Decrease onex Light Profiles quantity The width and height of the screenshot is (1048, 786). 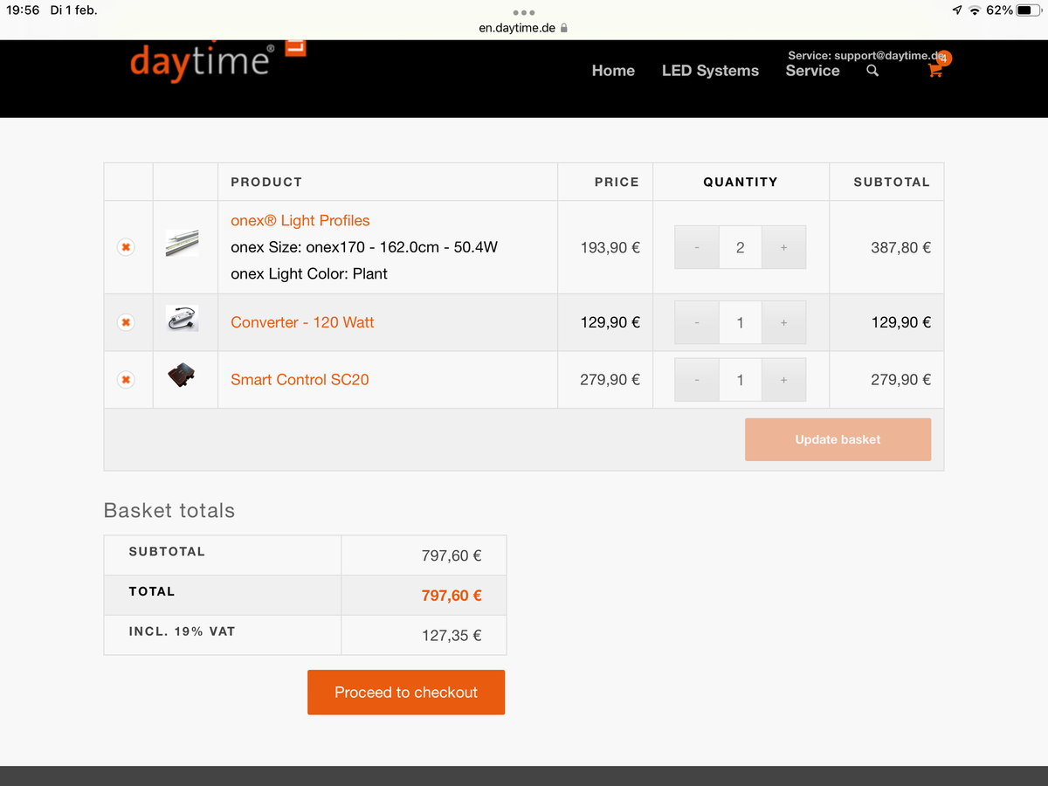697,248
